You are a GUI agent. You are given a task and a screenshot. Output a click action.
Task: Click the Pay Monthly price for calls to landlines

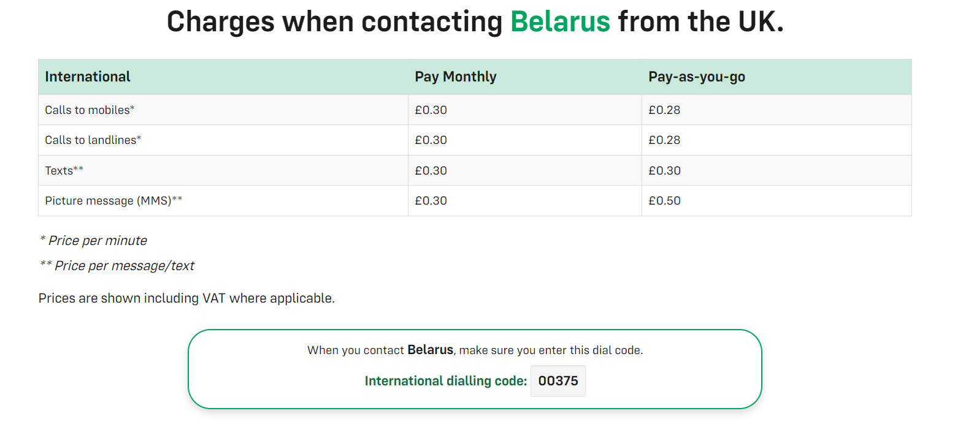(431, 140)
